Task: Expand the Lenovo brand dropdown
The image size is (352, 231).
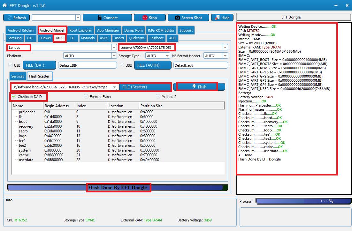Action: point(114,48)
